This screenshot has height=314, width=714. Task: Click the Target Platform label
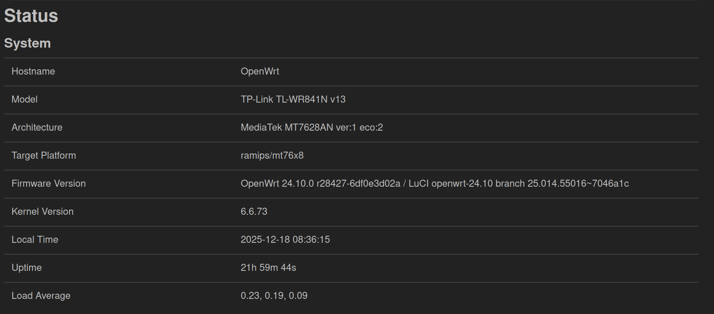click(44, 155)
